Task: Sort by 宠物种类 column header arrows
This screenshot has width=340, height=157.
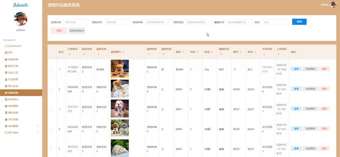Action: [x=149, y=54]
